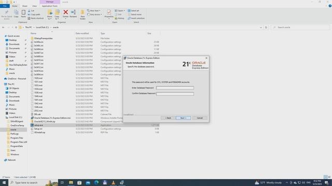Go up one folder level arrow
332x186 pixels.
pyautogui.click(x=16, y=27)
